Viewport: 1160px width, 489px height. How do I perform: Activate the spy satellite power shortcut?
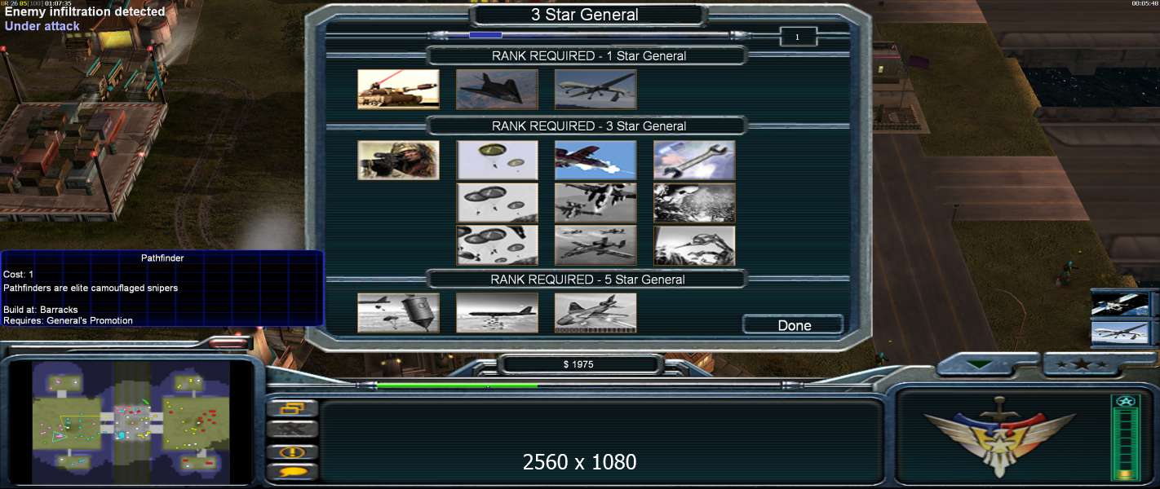pos(1120,305)
